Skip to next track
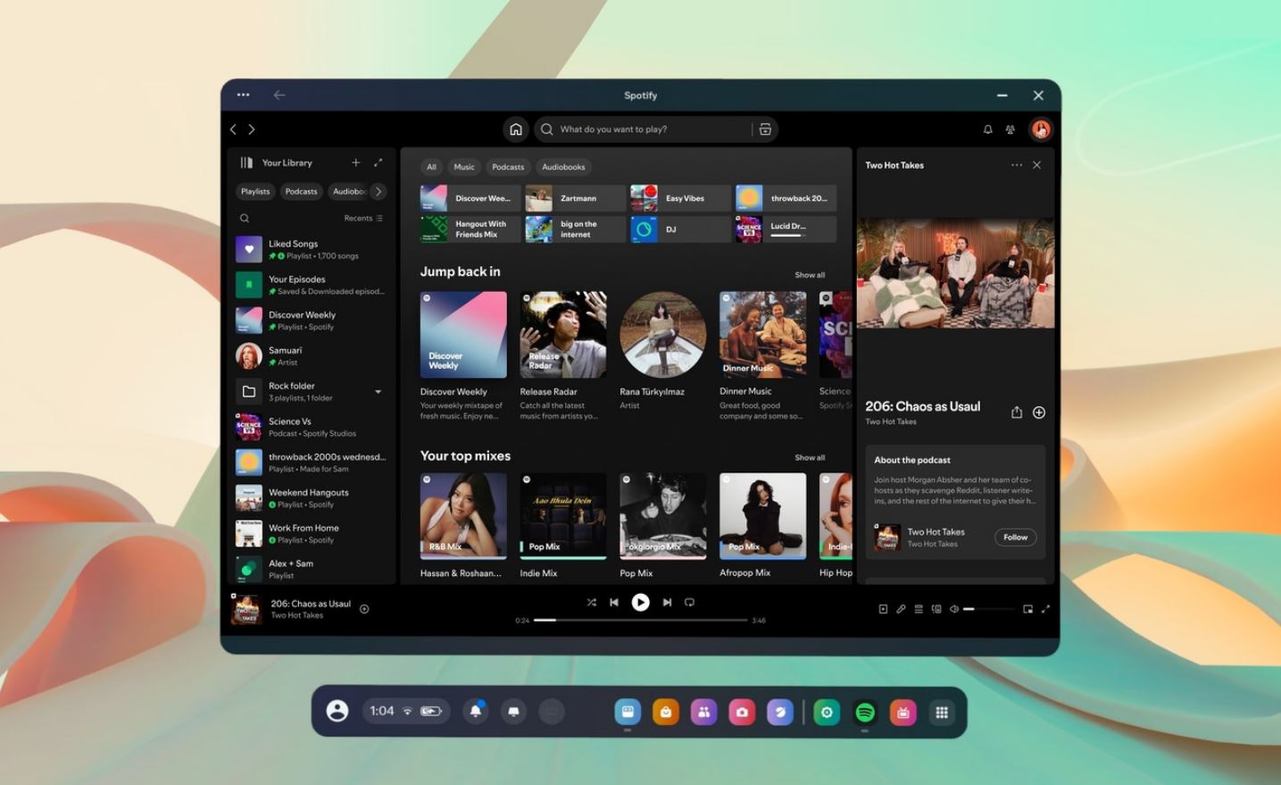Image resolution: width=1281 pixels, height=785 pixels. [x=667, y=602]
